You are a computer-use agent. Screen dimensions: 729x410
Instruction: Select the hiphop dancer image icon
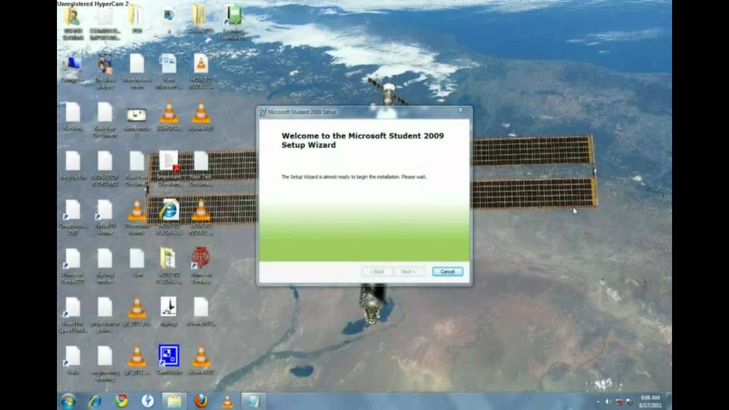169,311
